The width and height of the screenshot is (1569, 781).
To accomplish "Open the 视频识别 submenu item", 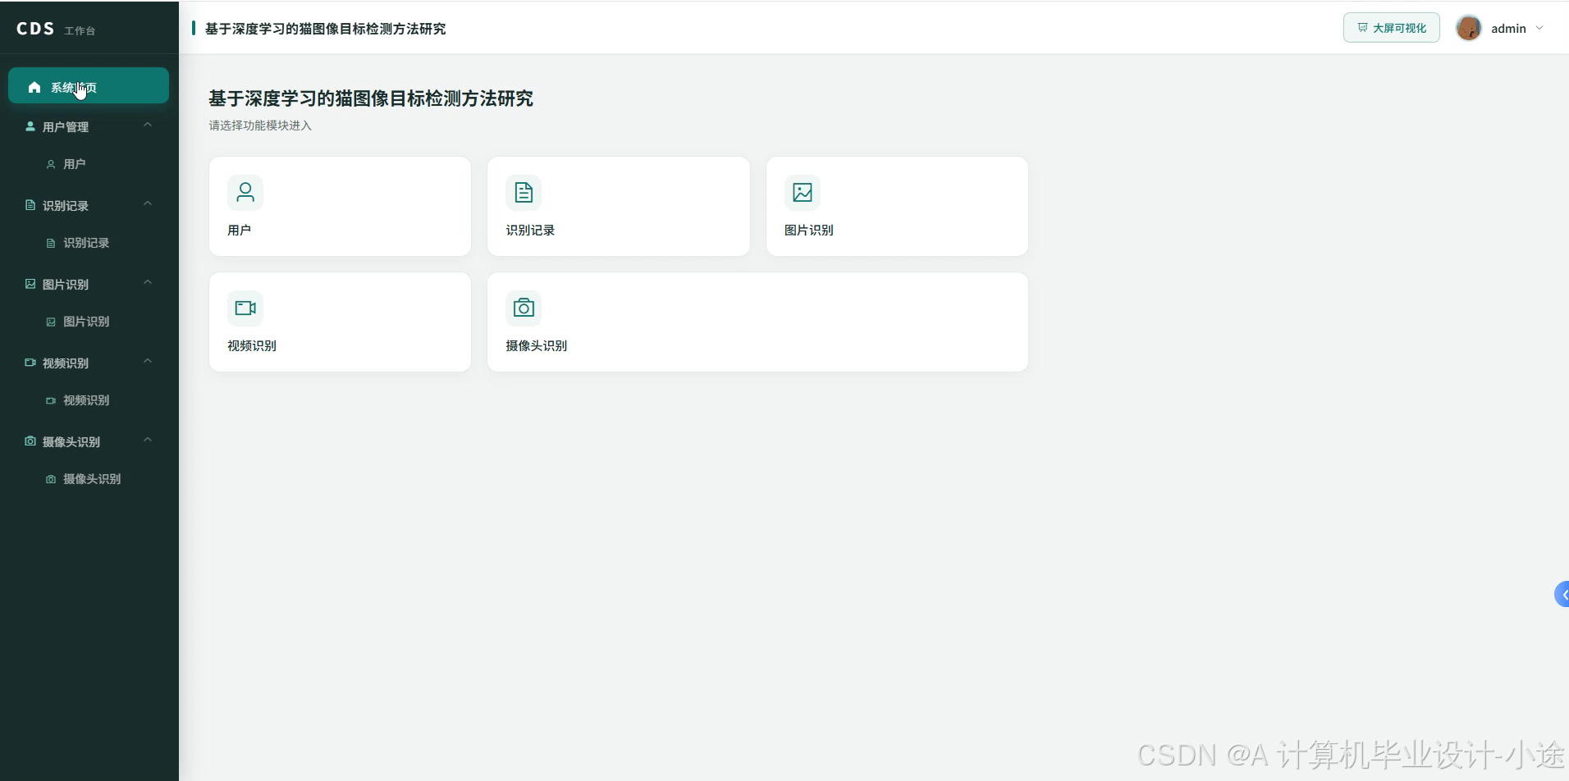I will 89,400.
